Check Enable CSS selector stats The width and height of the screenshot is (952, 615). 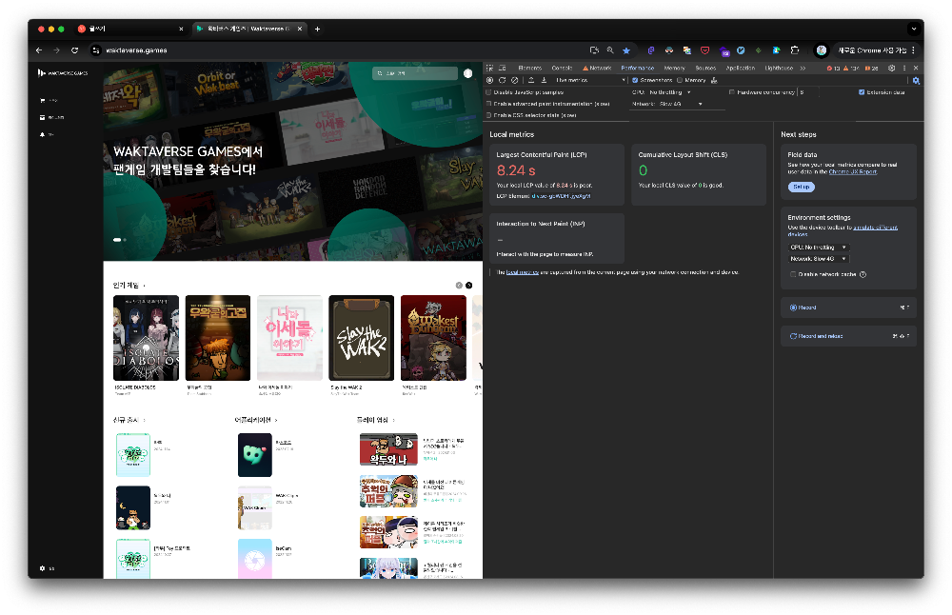pos(488,115)
